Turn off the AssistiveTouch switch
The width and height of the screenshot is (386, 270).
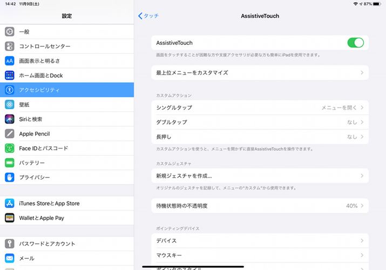click(355, 43)
